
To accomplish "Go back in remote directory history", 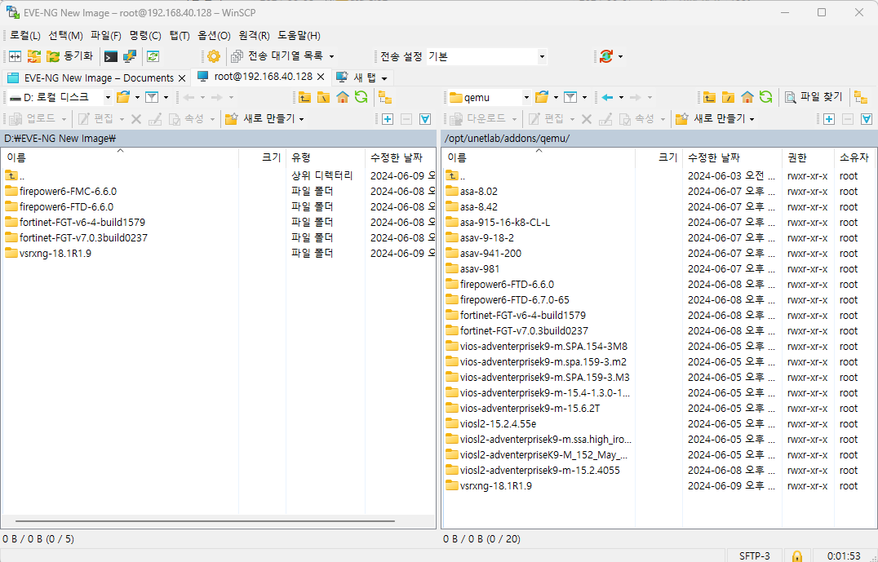I will pos(608,97).
